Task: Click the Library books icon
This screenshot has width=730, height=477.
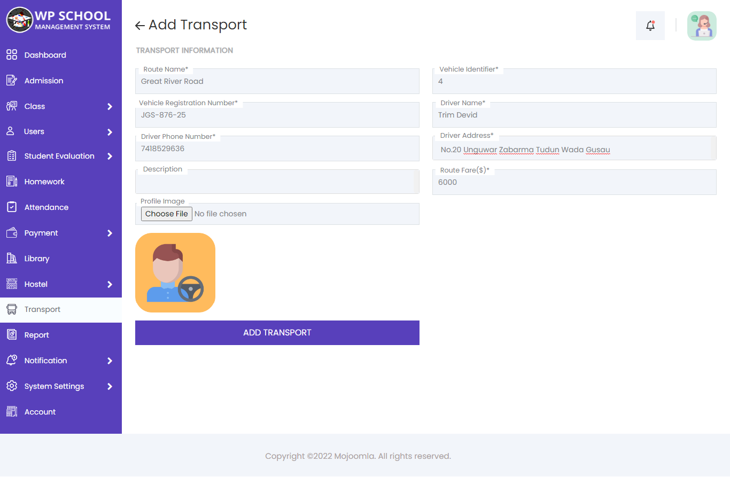Action: tap(12, 259)
